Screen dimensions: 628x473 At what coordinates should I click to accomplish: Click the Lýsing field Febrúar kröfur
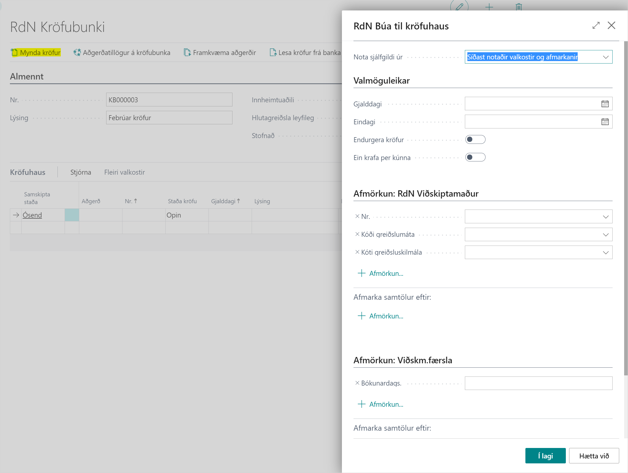pyautogui.click(x=169, y=117)
